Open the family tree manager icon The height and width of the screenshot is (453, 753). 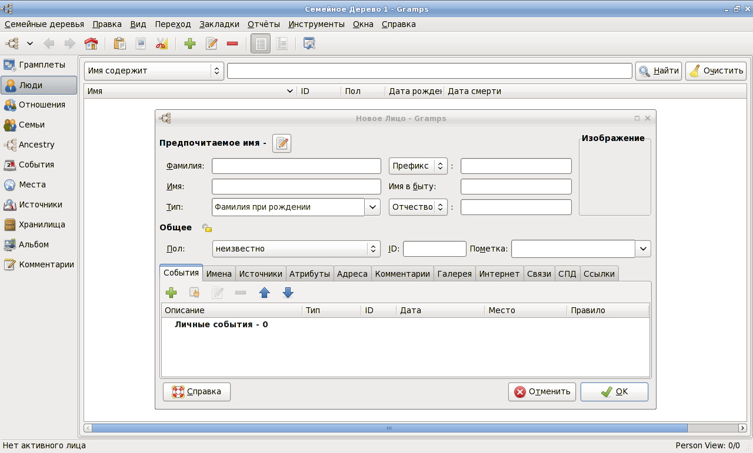click(12, 43)
